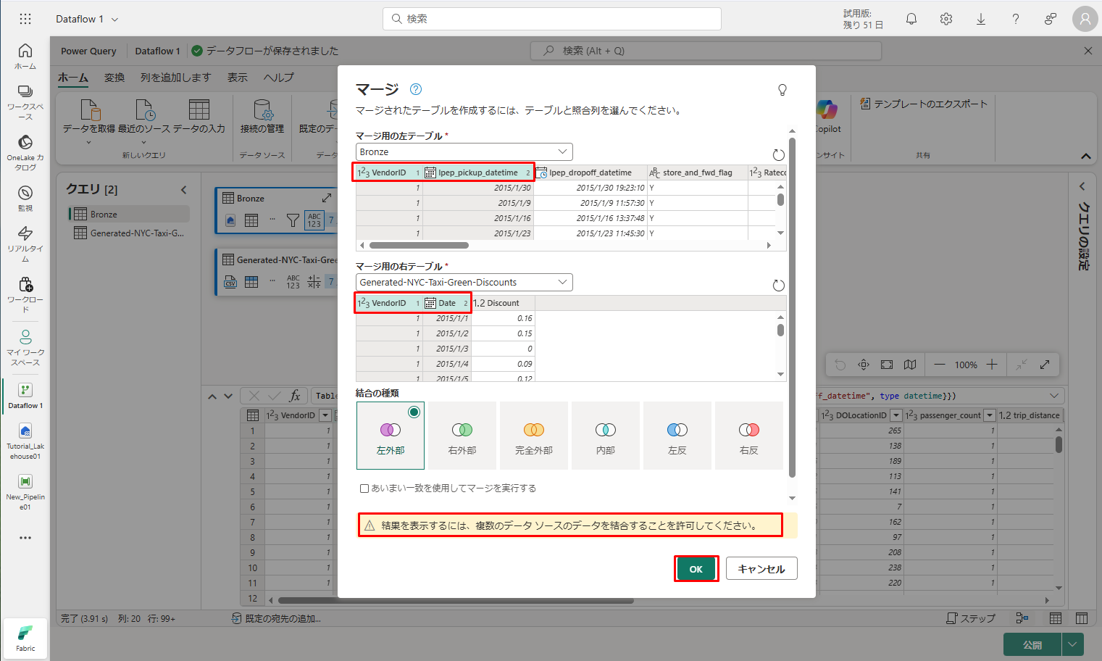Viewport: 1102px width, 661px height.
Task: Click 既定の宛先の追加 in the status bar
Action: pyautogui.click(x=276, y=619)
